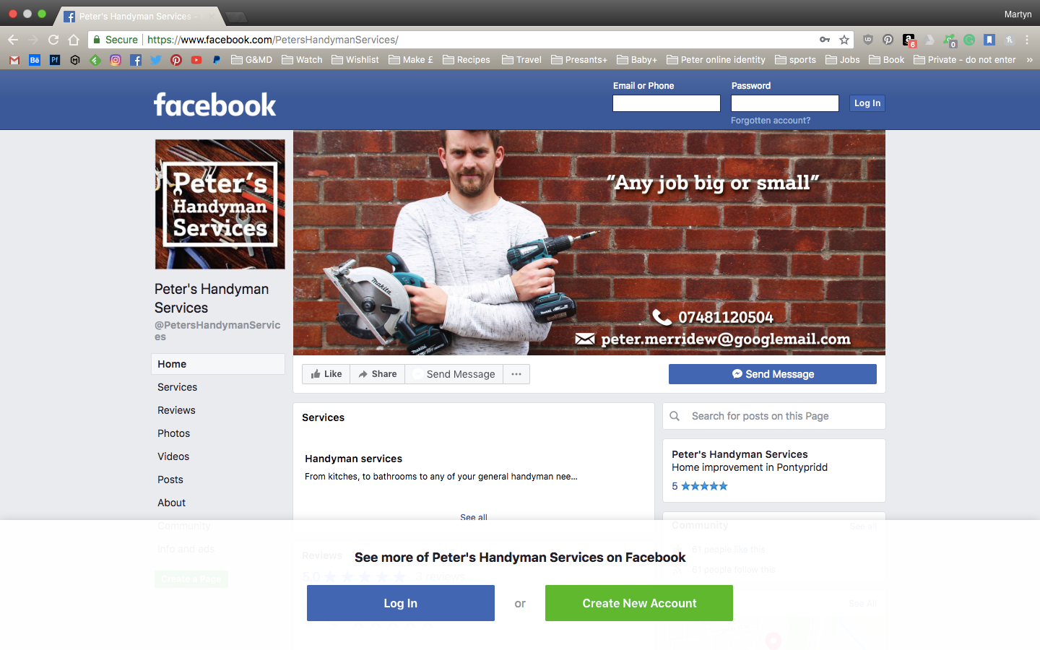Open About in the page sidebar
1040x650 pixels.
click(171, 503)
